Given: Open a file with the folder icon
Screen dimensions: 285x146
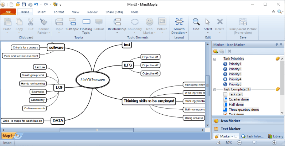Looking at the screenshot, I should tap(17, 4).
